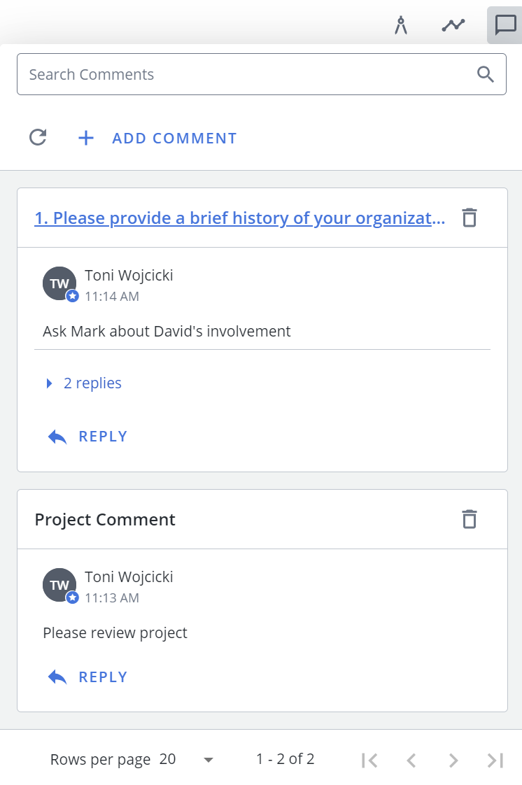Open the line chart analytics icon
The image size is (522, 785).
(453, 25)
